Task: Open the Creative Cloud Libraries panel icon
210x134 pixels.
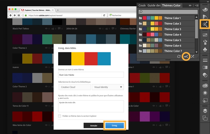Action: (x=205, y=86)
